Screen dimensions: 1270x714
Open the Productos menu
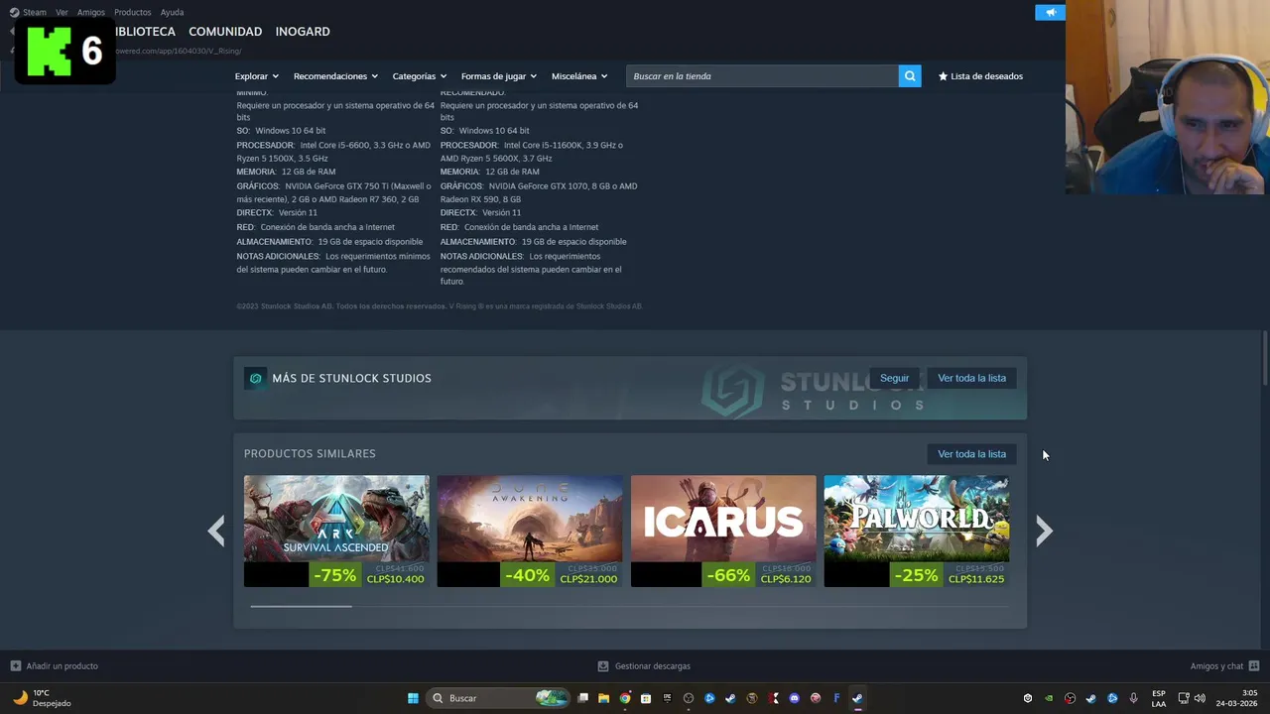132,12
